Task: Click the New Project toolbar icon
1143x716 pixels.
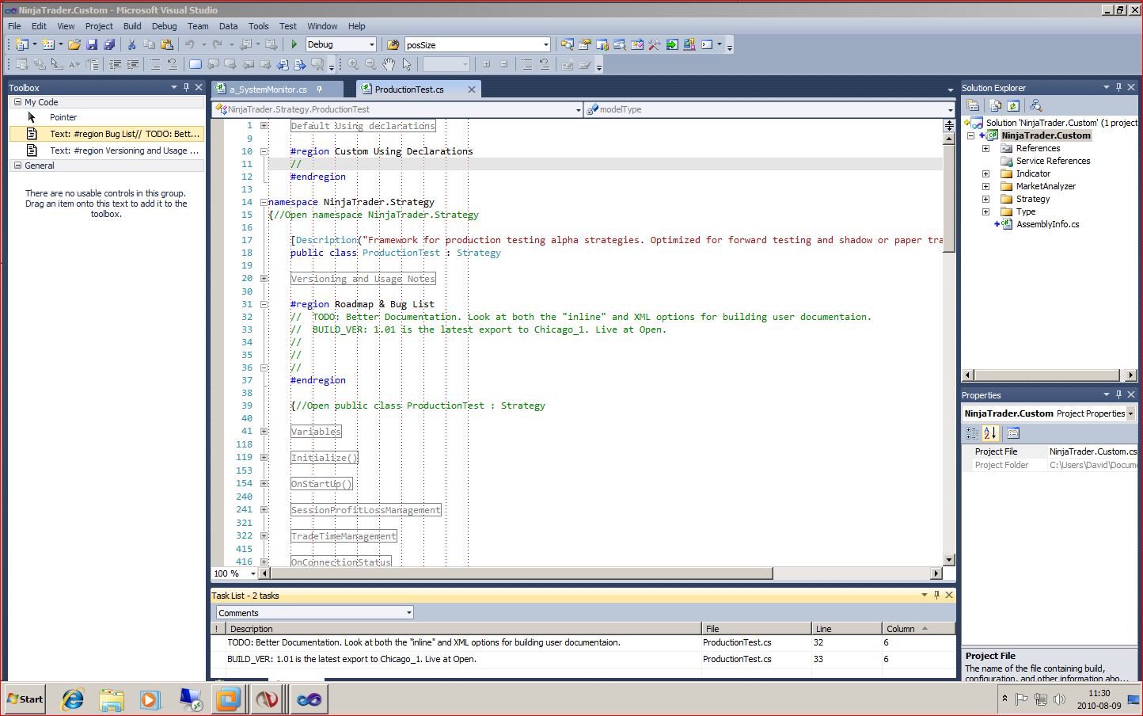Action: (x=22, y=44)
